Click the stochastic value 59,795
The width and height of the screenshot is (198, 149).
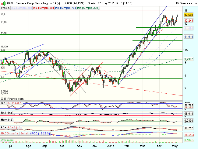coord(189,106)
